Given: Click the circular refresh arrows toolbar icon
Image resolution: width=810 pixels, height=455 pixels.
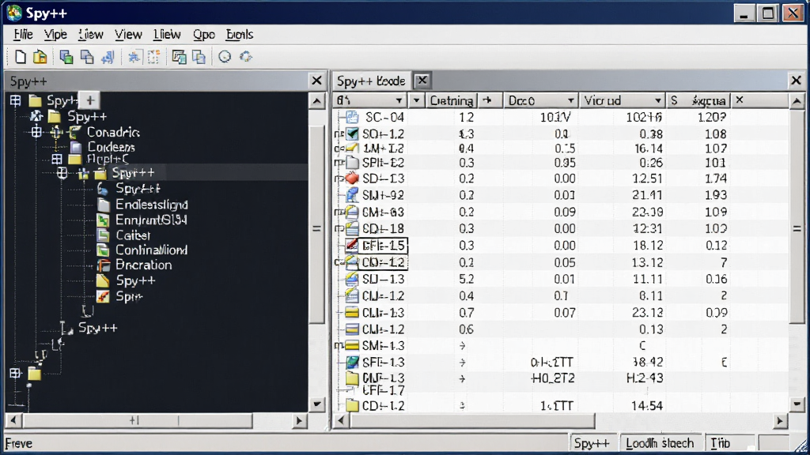Looking at the screenshot, I should tap(246, 57).
